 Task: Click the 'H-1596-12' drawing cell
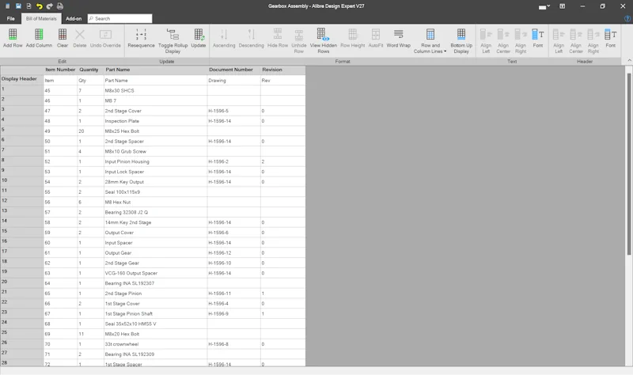tap(233, 252)
